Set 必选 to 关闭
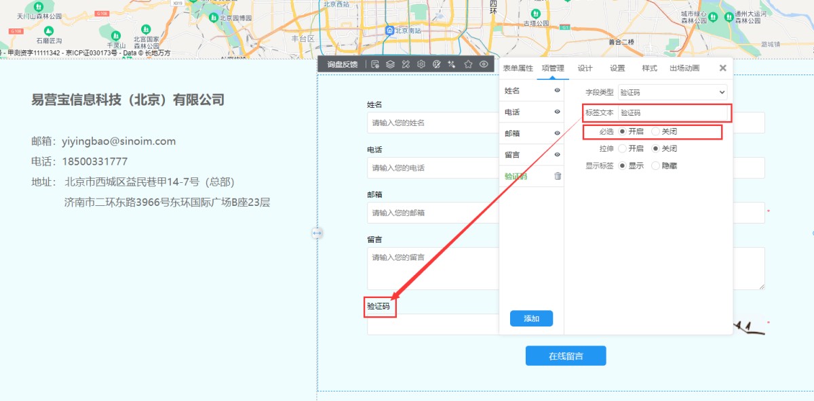Screen dimensions: 814x401 click(x=655, y=131)
